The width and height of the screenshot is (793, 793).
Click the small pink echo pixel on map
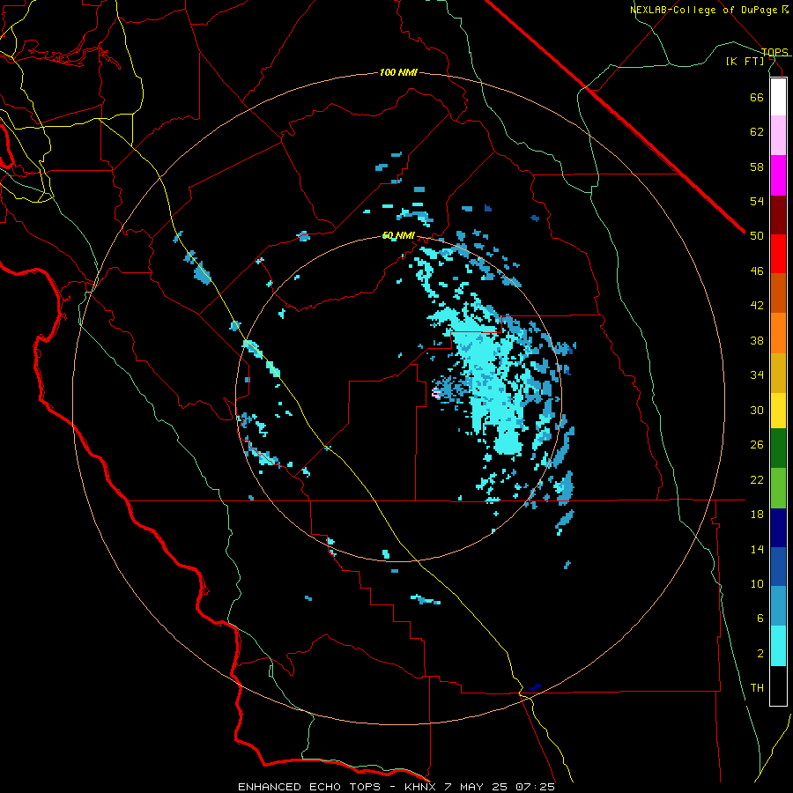click(x=436, y=393)
